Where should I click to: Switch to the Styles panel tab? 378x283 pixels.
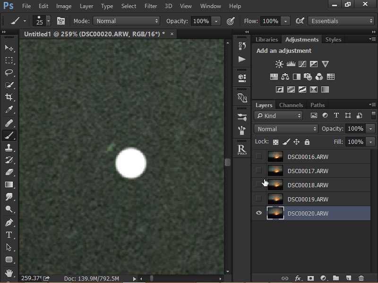333,40
